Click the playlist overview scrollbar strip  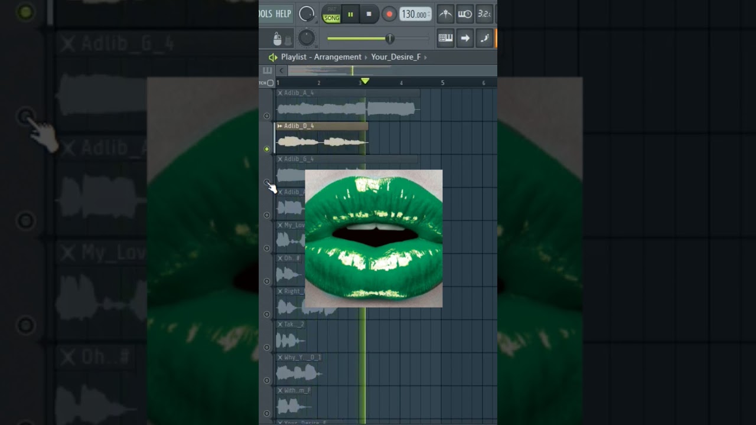pyautogui.click(x=392, y=71)
